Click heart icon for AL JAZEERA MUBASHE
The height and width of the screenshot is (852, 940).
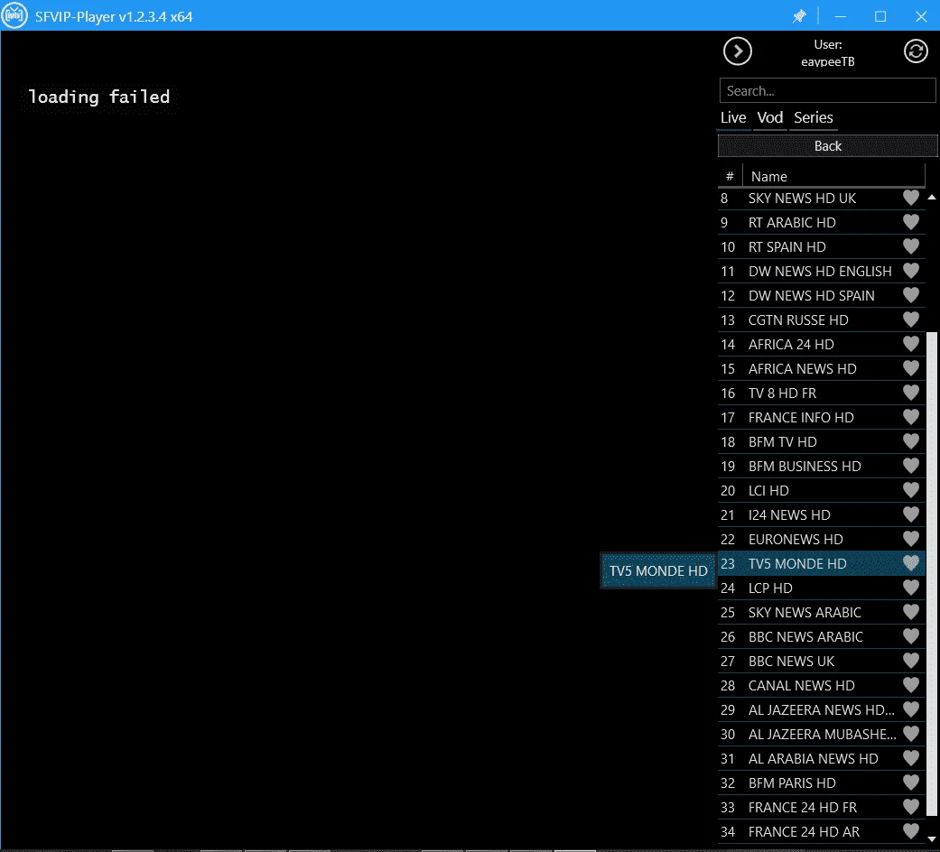coord(910,734)
